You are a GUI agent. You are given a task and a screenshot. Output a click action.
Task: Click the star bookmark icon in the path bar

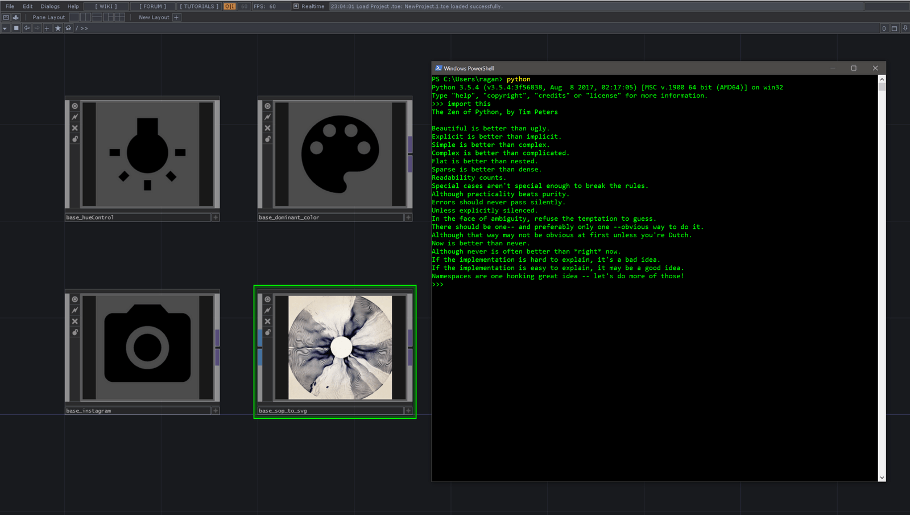point(58,28)
